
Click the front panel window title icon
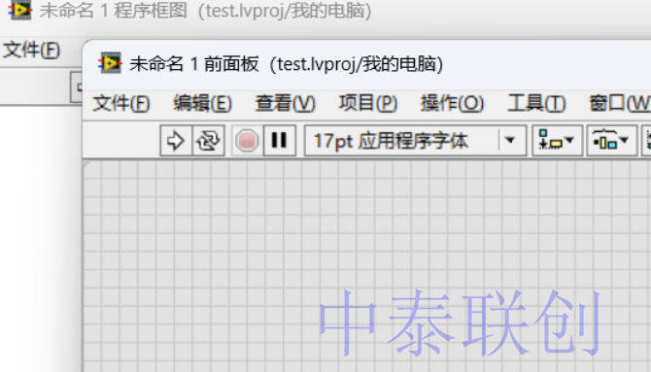[x=110, y=63]
